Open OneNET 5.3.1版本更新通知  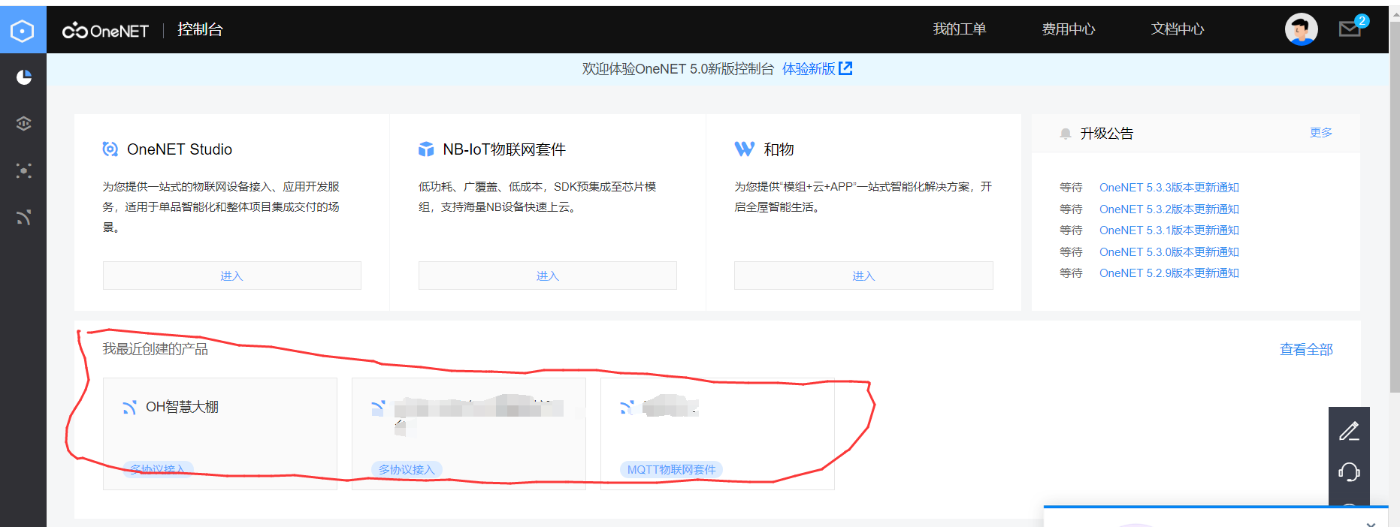tap(1169, 230)
